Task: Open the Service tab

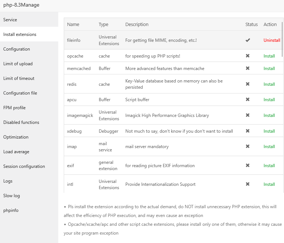Action: pos(10,20)
